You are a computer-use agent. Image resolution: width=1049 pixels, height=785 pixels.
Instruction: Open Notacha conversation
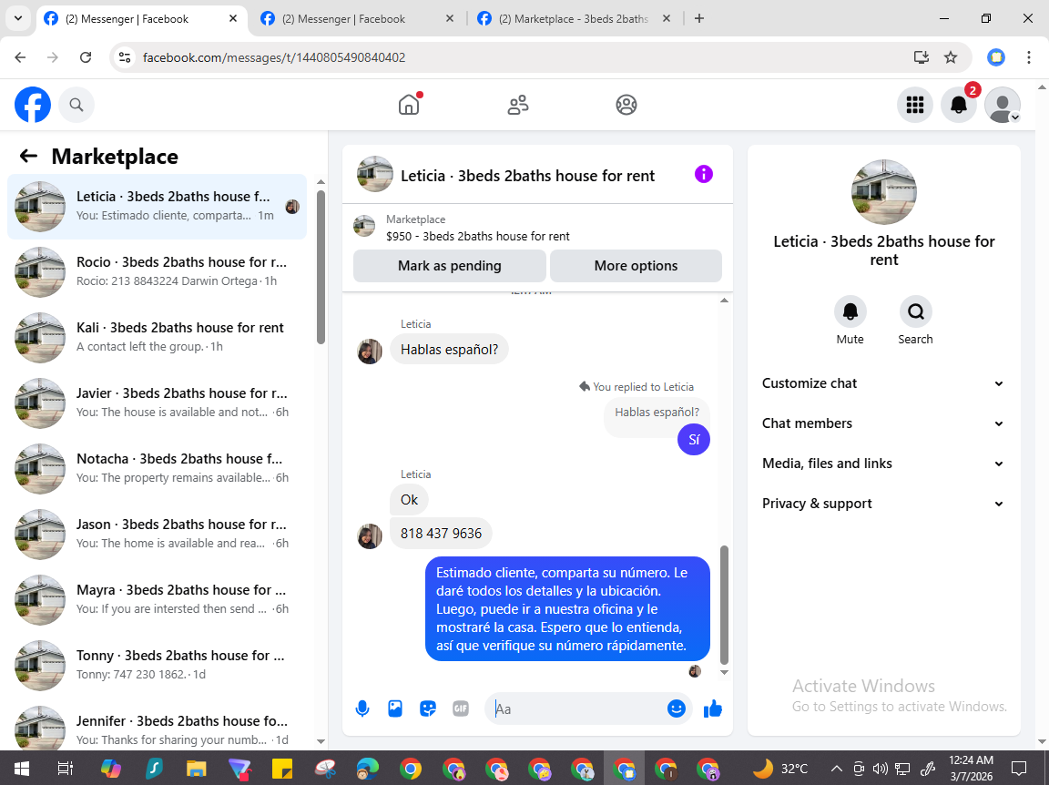[158, 468]
